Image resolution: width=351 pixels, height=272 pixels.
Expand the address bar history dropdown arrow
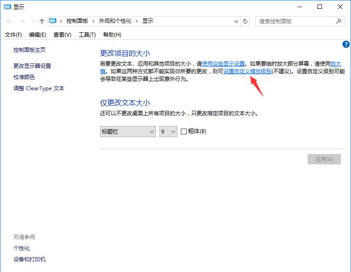tap(236, 21)
